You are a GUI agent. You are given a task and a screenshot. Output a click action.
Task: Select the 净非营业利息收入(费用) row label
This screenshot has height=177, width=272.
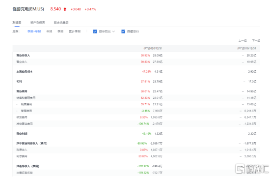coord(32,144)
